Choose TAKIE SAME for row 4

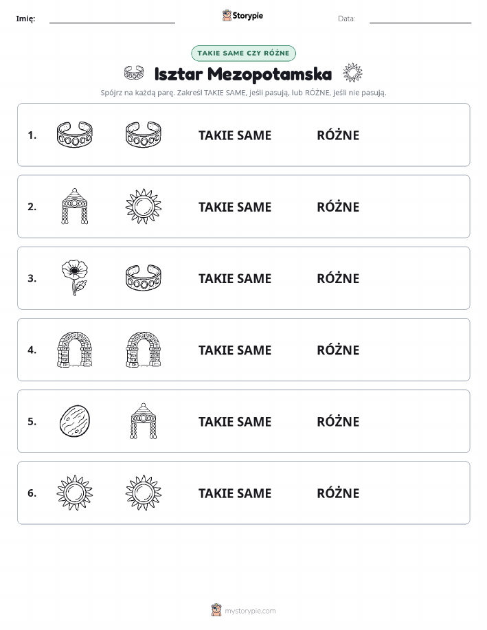[x=235, y=350]
